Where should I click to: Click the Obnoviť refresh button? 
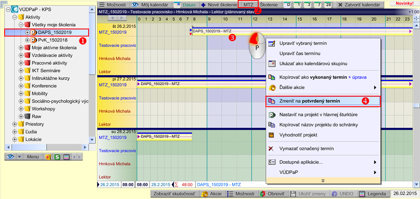tap(272, 194)
